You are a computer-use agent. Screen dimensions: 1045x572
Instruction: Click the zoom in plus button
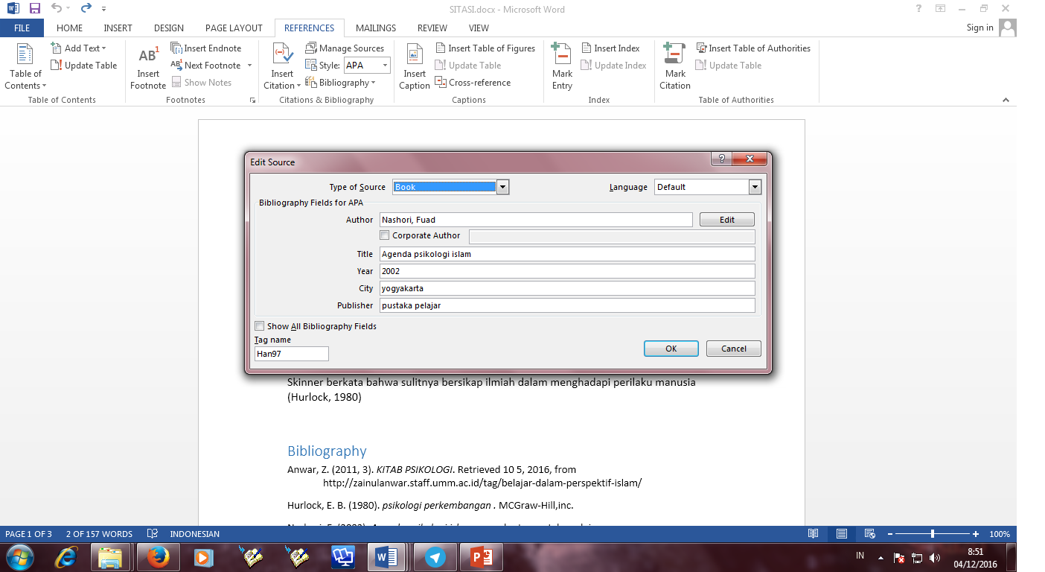pos(976,534)
